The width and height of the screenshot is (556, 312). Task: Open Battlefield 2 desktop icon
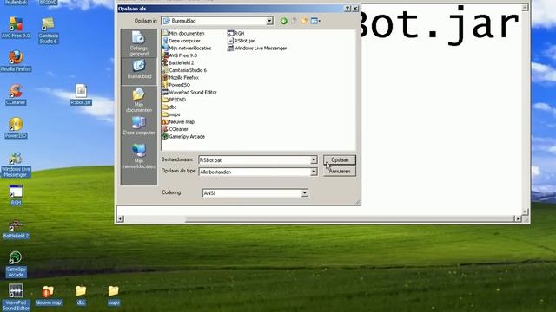click(16, 229)
